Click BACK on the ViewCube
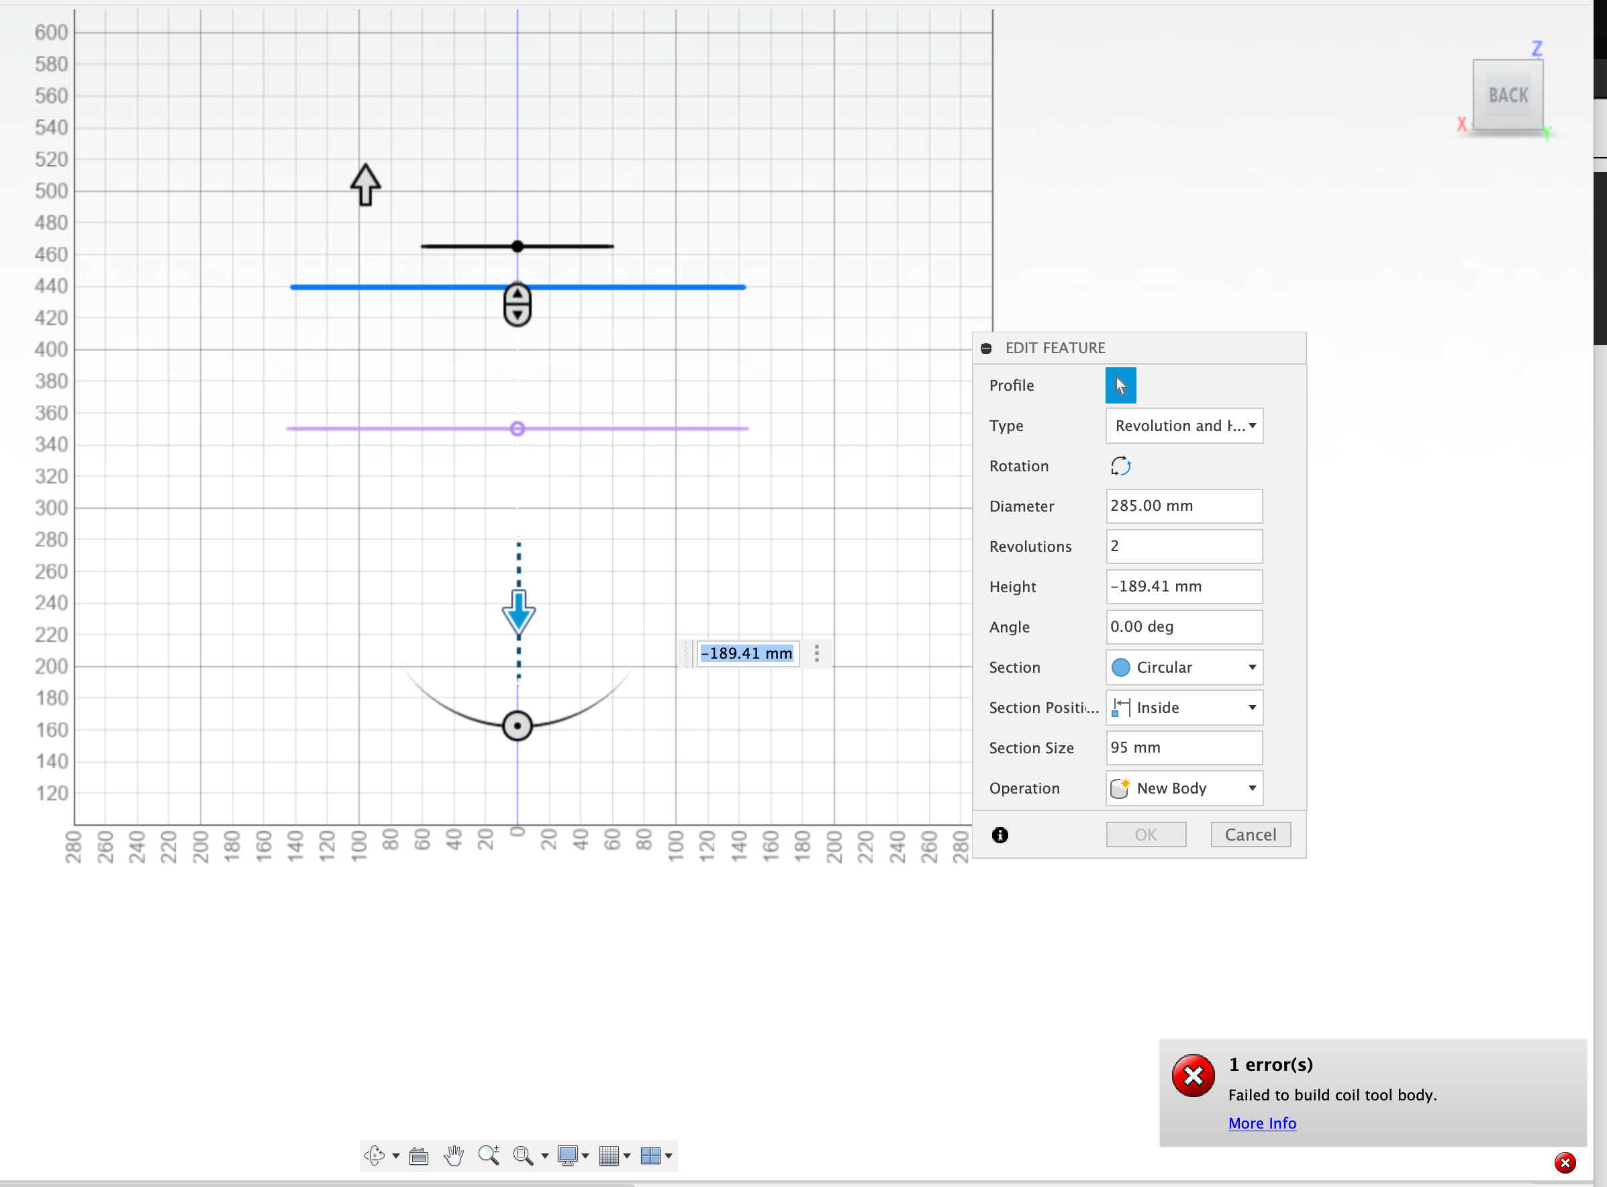The image size is (1607, 1187). click(x=1508, y=94)
